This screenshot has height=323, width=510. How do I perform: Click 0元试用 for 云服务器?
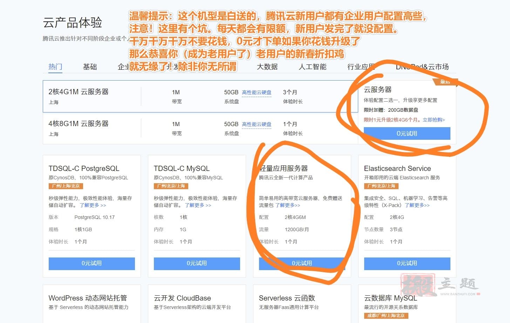pos(407,133)
